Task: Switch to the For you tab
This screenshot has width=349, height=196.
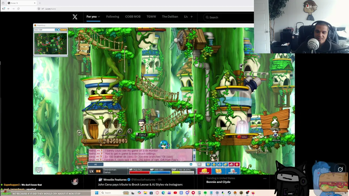Action: 92,17
